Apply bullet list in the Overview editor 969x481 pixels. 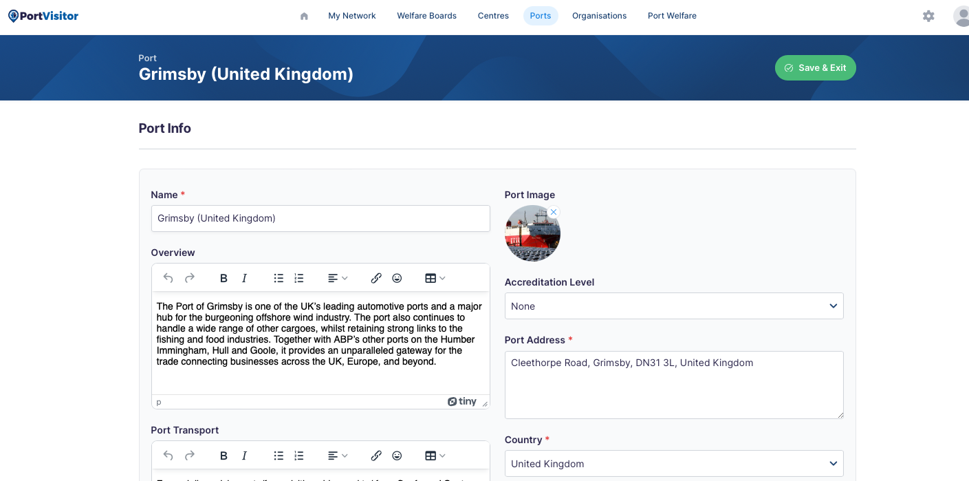point(279,278)
